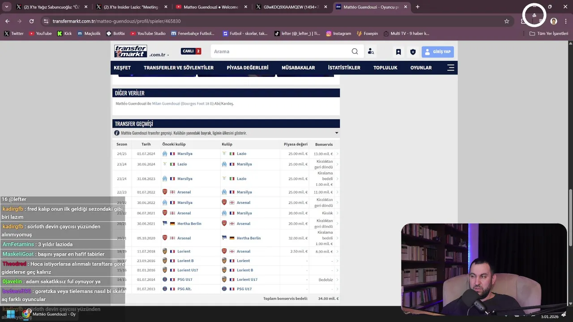
Task: Open the .com.tr country selector dropdown
Action: point(159,55)
